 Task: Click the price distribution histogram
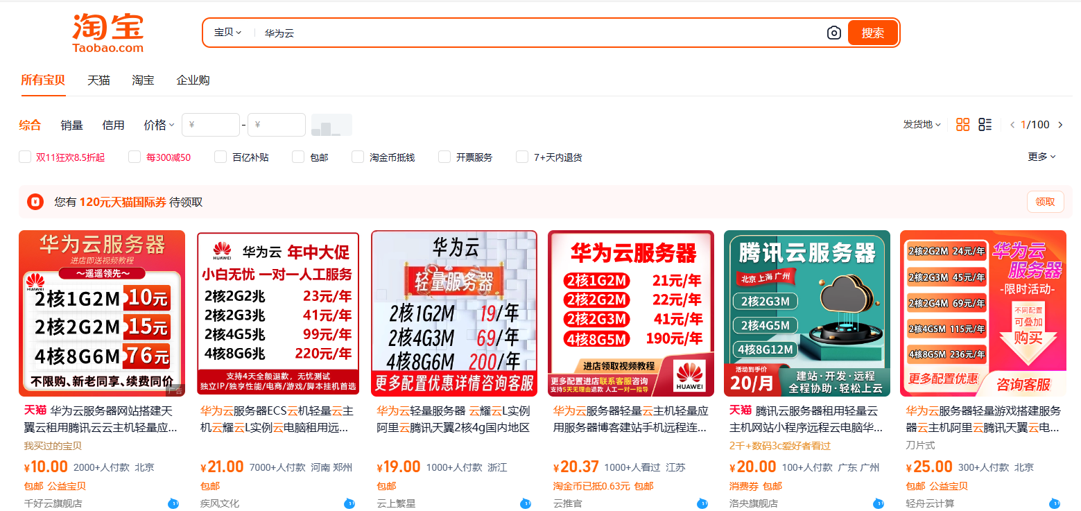point(331,125)
